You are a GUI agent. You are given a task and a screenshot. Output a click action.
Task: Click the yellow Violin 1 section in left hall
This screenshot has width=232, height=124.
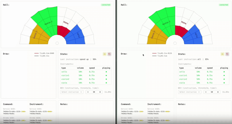[x=36, y=36]
